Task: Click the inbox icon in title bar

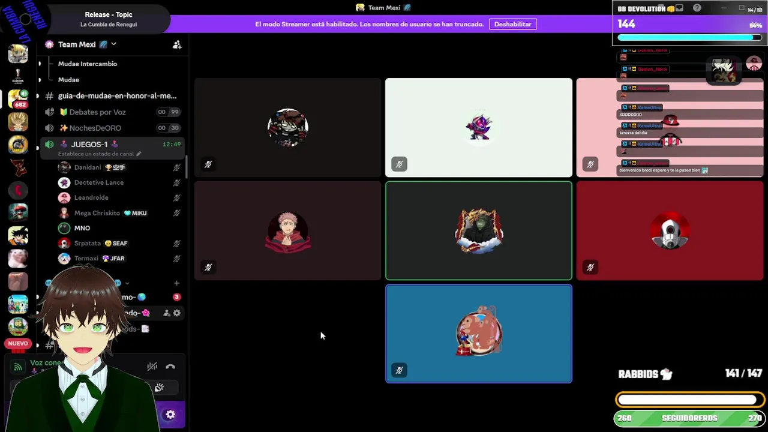Action: 679,8
